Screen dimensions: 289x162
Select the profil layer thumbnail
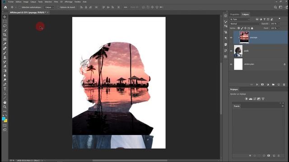pyautogui.click(x=238, y=51)
